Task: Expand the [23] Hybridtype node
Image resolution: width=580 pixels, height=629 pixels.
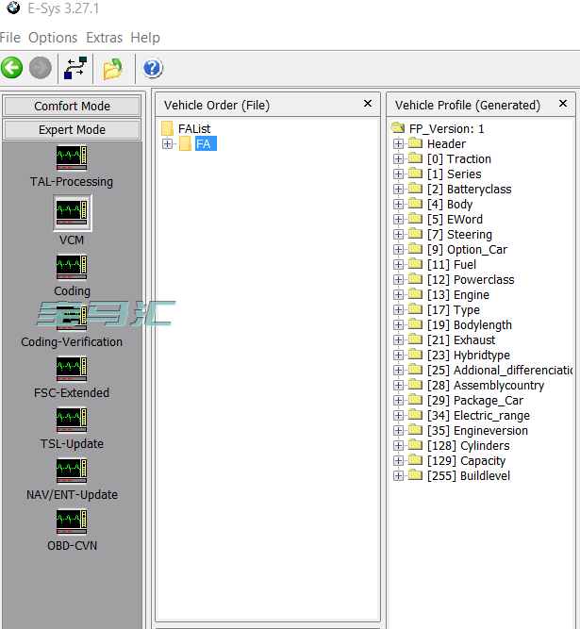Action: point(398,355)
